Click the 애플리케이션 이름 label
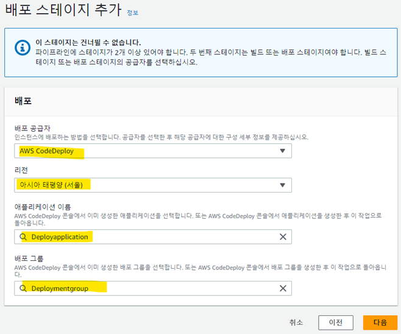The height and width of the screenshot is (334, 401). tap(43, 207)
